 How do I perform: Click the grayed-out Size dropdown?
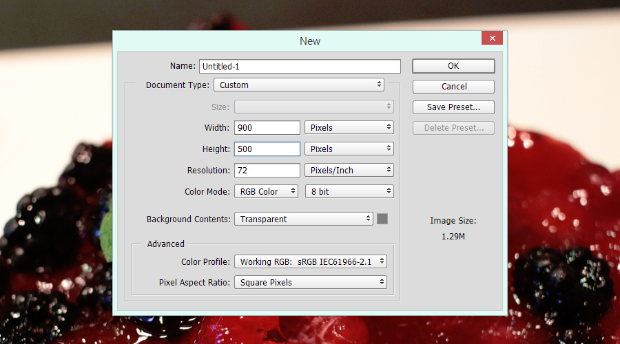coord(313,107)
